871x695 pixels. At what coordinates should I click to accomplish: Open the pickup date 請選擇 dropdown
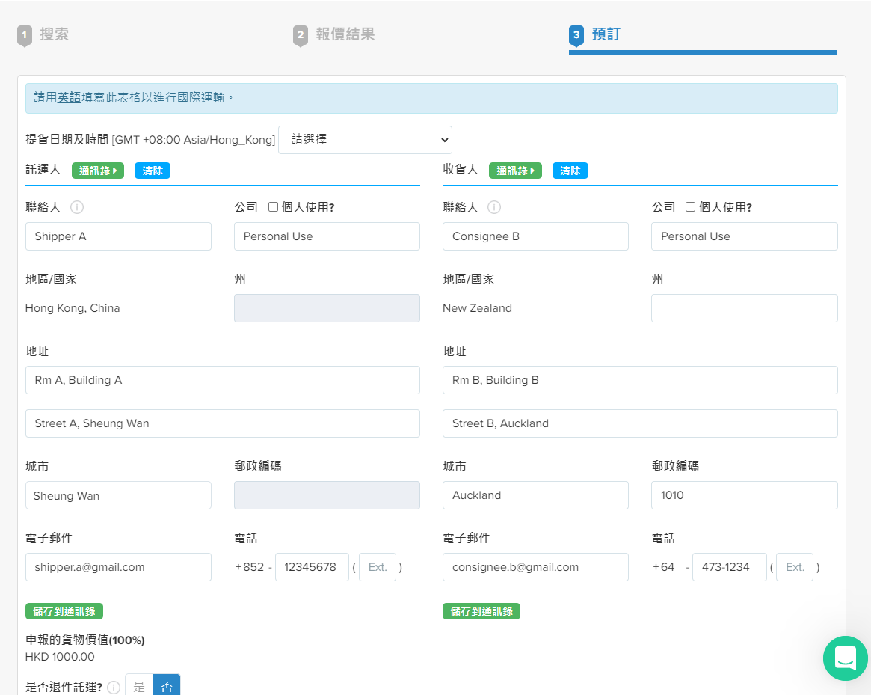point(365,140)
